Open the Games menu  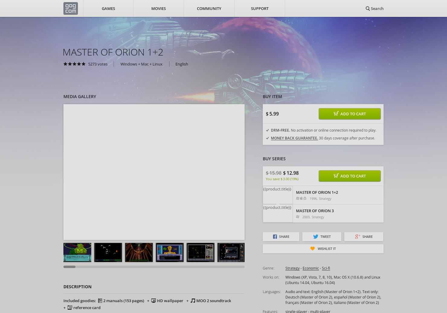coord(108,8)
